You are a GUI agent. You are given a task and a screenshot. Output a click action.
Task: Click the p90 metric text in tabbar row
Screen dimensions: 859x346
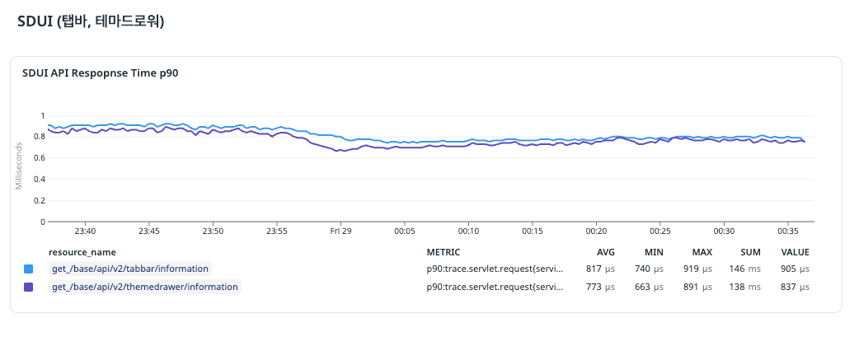(x=495, y=269)
